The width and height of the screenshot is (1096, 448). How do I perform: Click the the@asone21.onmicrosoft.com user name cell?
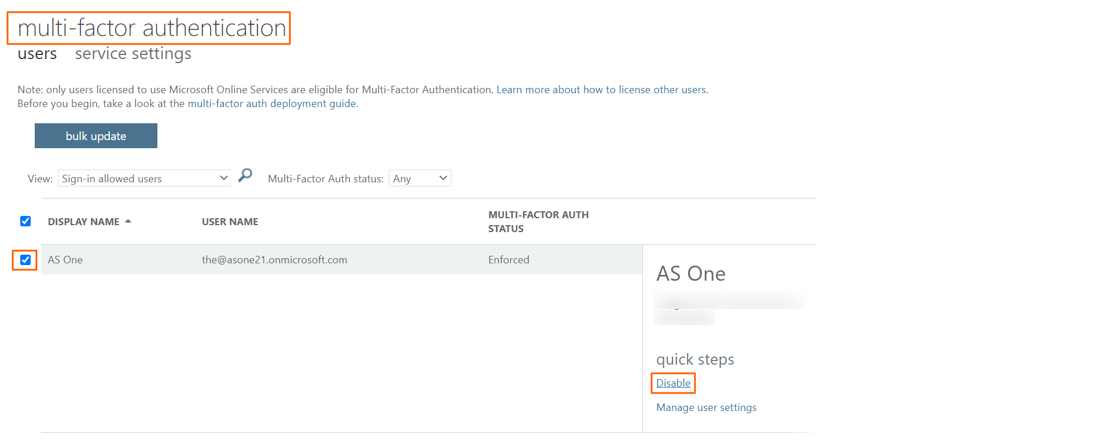pos(274,260)
